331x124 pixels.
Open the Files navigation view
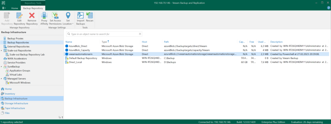(x=7, y=113)
